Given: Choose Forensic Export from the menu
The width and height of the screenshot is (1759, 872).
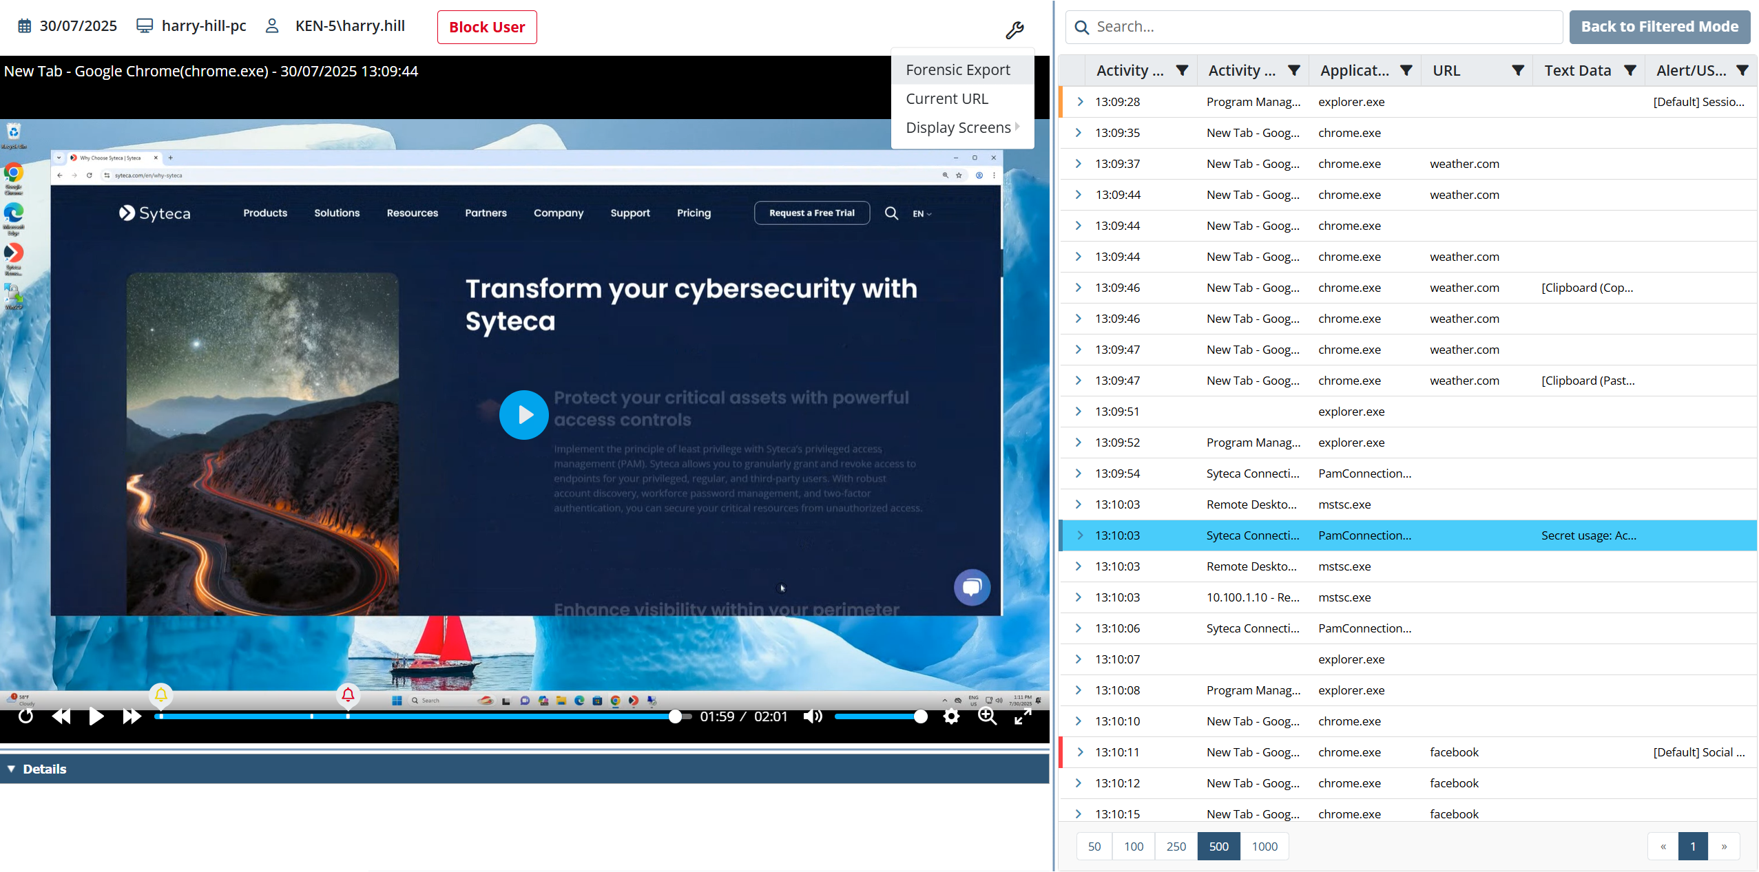Looking at the screenshot, I should click(x=957, y=70).
